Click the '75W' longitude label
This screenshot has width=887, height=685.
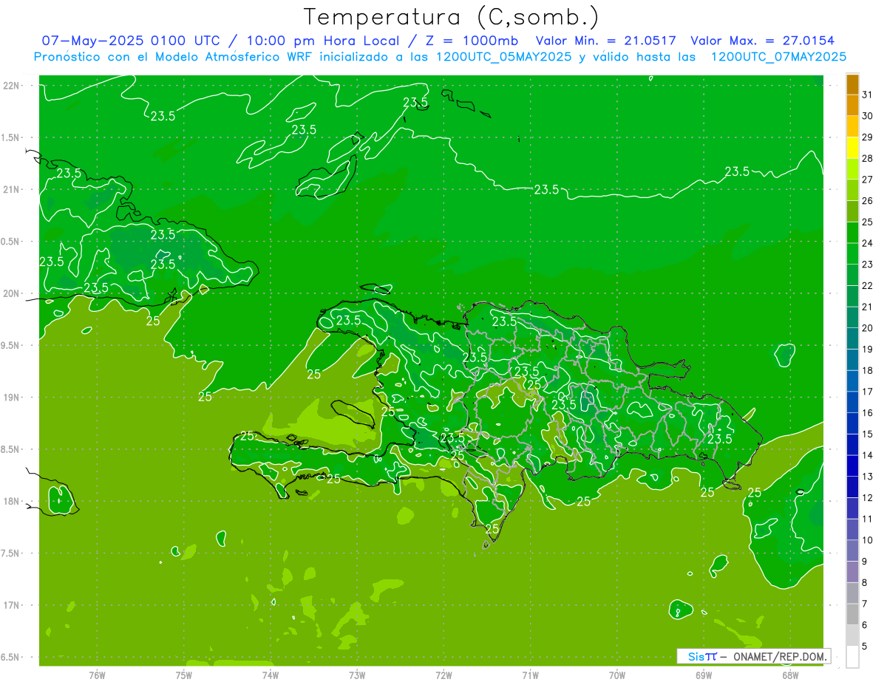[x=184, y=675]
